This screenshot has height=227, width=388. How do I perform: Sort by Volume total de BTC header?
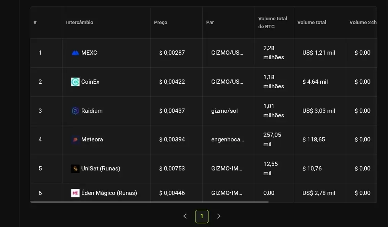coord(273,23)
